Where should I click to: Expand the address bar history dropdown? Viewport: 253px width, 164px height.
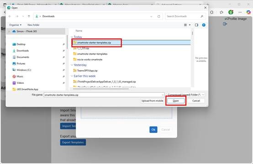click(x=151, y=16)
